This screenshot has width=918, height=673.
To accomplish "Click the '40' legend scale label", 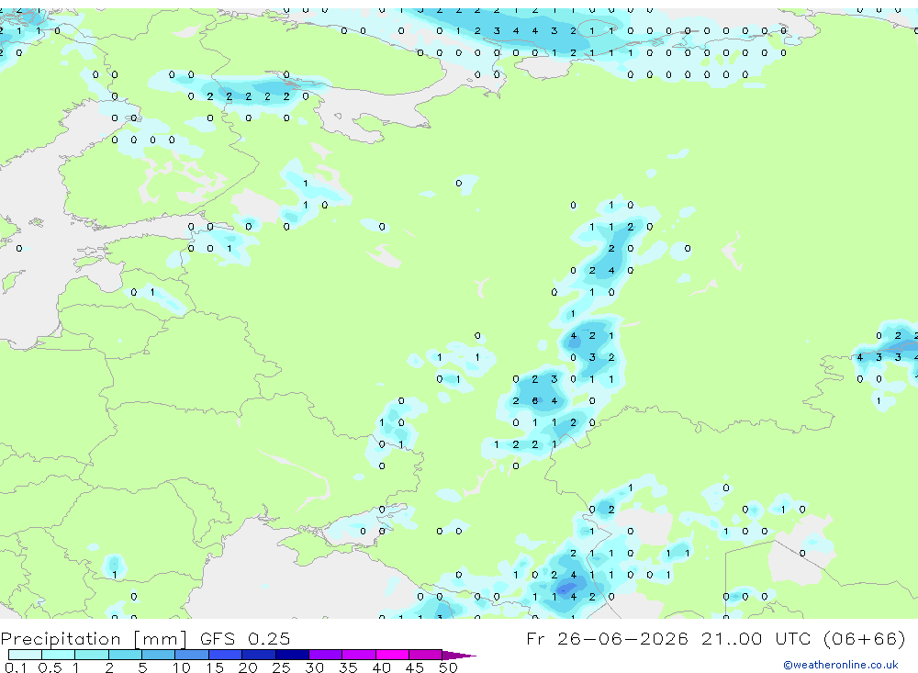I will (x=381, y=667).
